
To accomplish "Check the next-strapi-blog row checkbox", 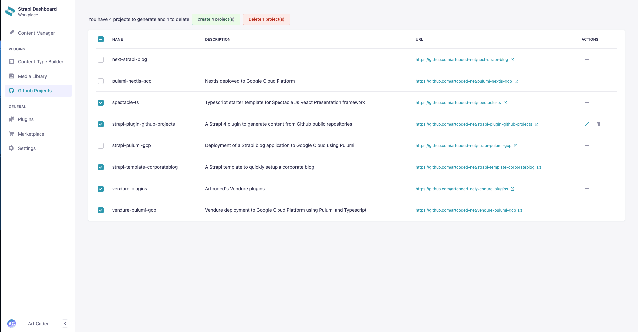I will 101,60.
